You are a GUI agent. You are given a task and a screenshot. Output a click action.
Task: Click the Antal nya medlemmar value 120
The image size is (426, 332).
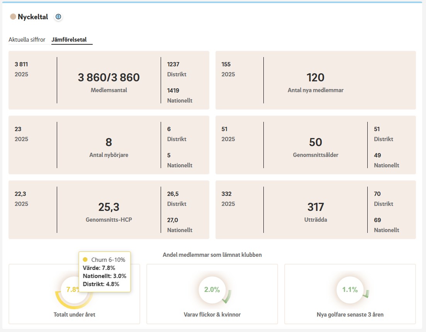[315, 78]
